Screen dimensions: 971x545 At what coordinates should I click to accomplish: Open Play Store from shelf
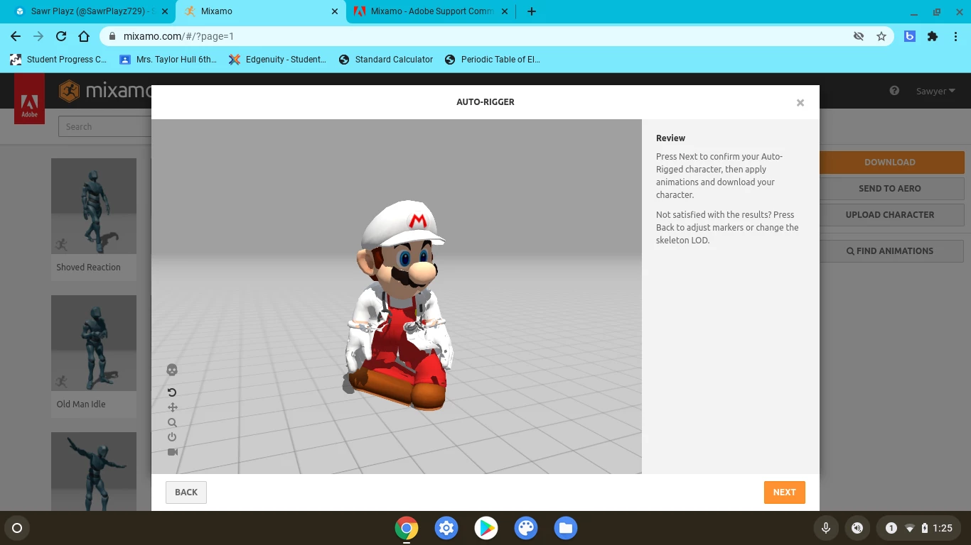pyautogui.click(x=486, y=528)
